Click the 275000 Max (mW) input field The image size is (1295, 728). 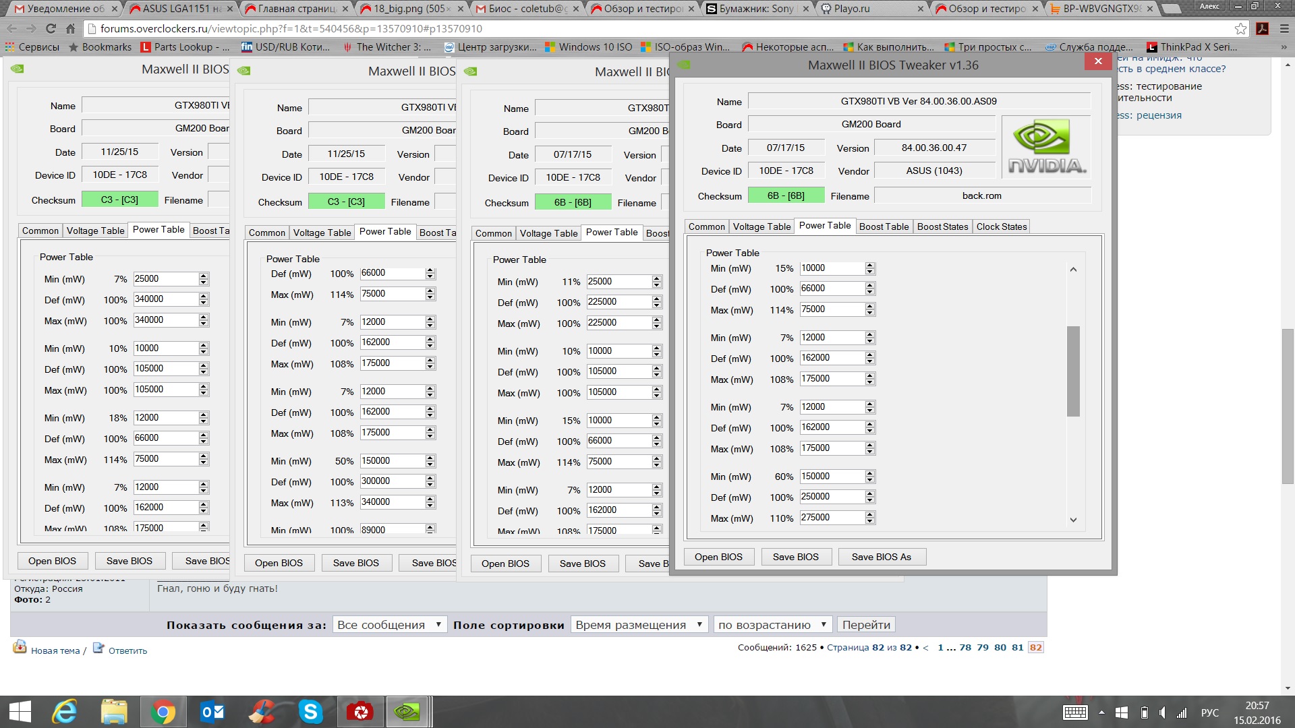point(831,518)
